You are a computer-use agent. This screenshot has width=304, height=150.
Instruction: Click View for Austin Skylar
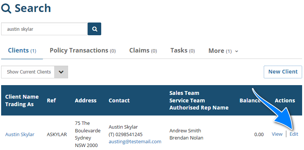(277, 134)
